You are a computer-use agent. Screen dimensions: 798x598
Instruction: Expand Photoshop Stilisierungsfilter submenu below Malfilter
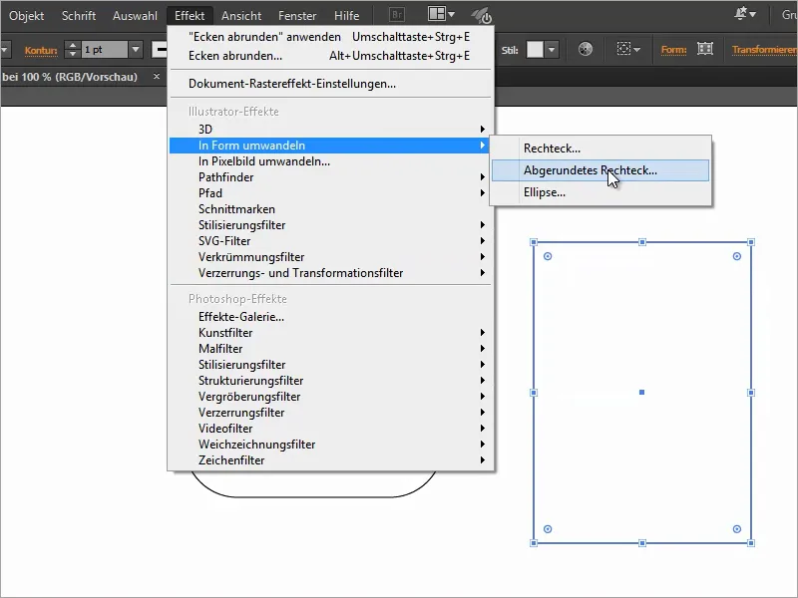(330, 365)
